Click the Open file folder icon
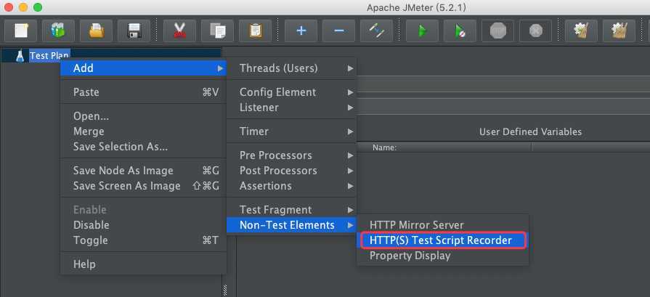This screenshot has width=650, height=297. [96, 30]
